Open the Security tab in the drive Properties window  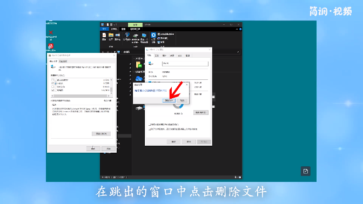coord(180,56)
